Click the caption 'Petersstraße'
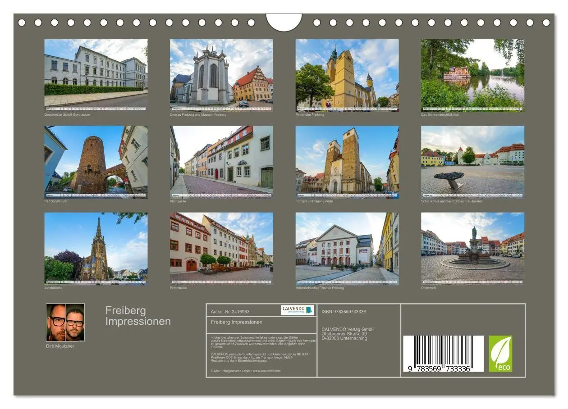 (179, 288)
